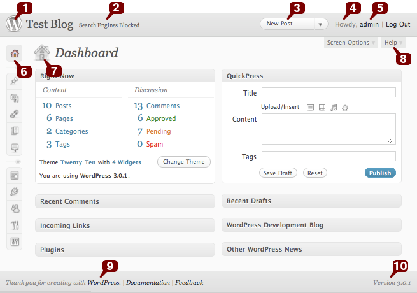This screenshot has width=417, height=293.
Task: Click the Content textarea resize handle
Action: click(x=390, y=140)
